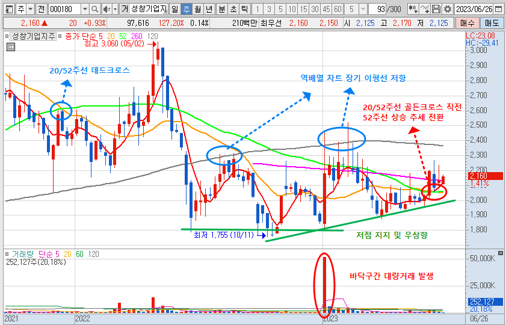506x325 pixels.
Task: Toggle the small square before 성창기업지주
Action: (x=7, y=37)
